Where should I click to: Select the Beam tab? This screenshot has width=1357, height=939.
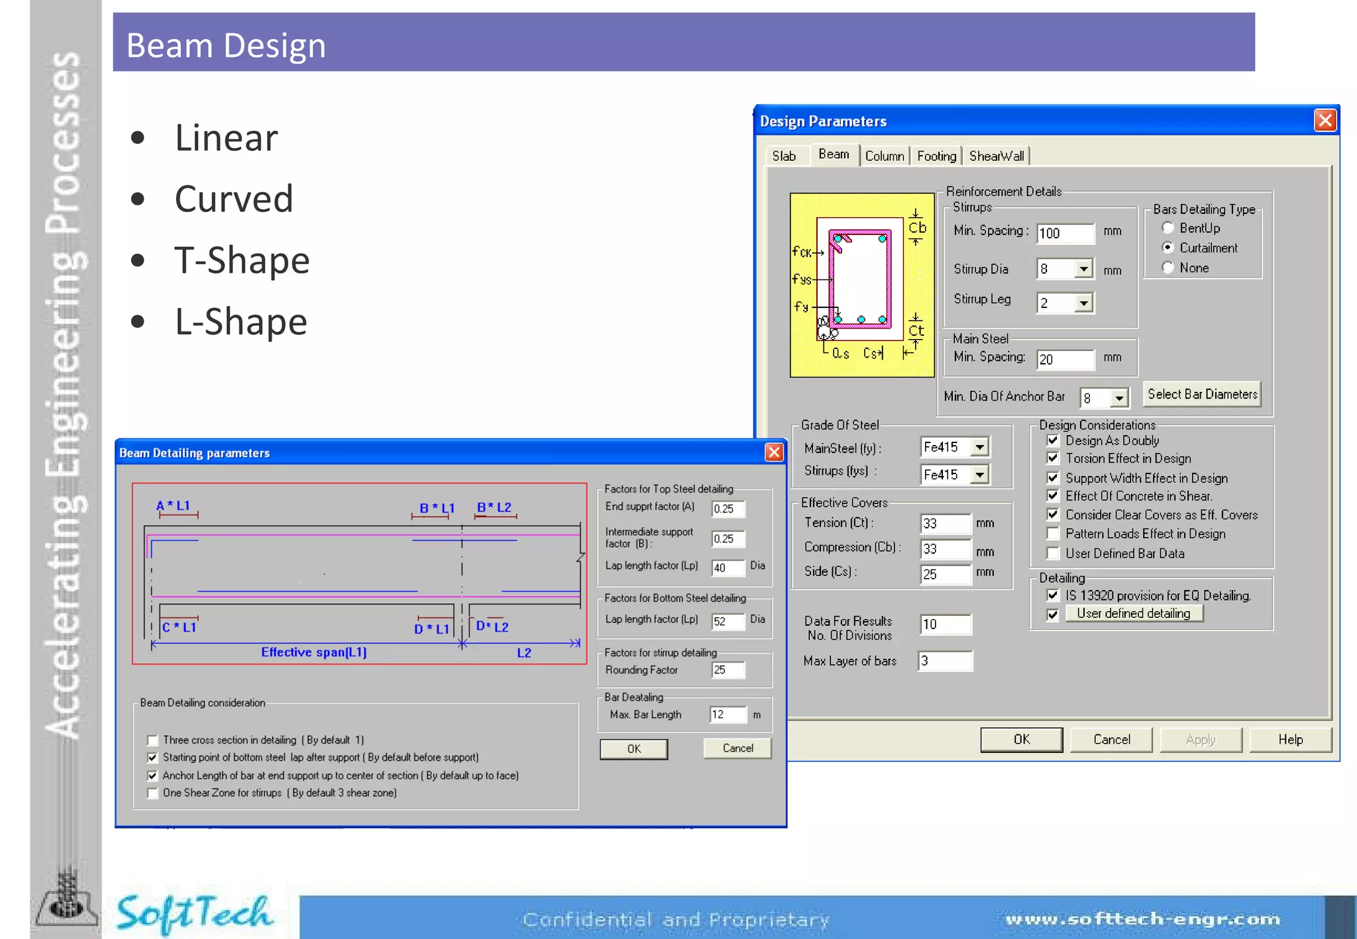pos(834,154)
